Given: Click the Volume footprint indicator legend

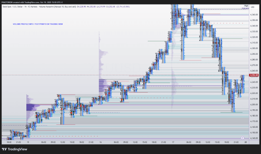Looking at the screenshot, I should coord(58,7).
